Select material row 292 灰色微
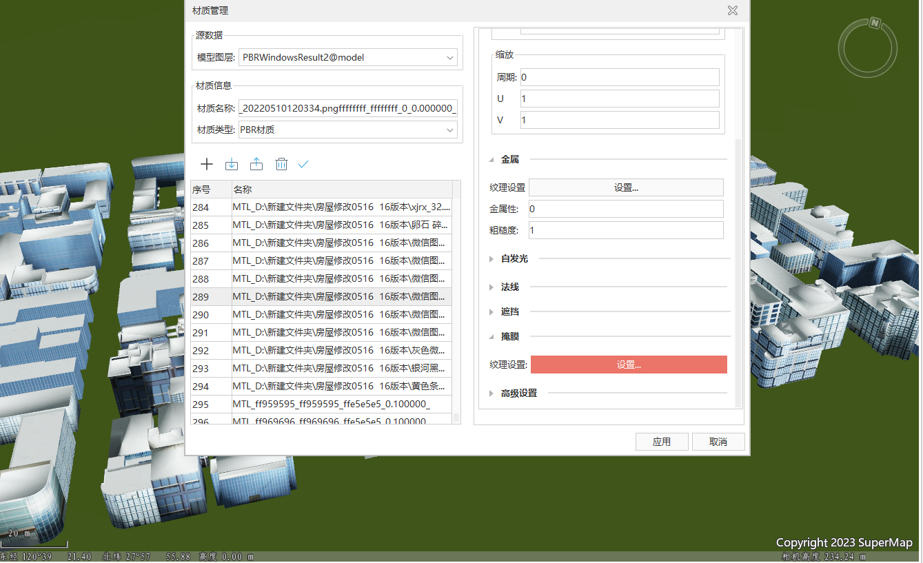Screen dimensions: 923x563 321,351
